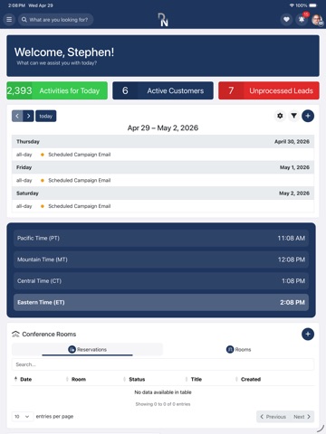Tap the battery indicator in status bar
Screen dimensions: 326x434
pos(313,5)
